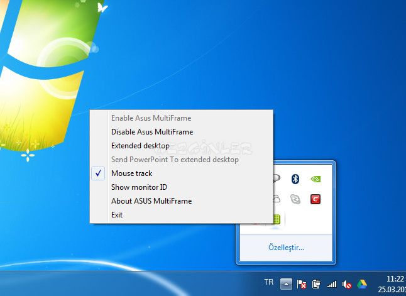Viewport: 406px width, 296px height.
Task: Click the power plug battery icon
Action: click(x=316, y=284)
